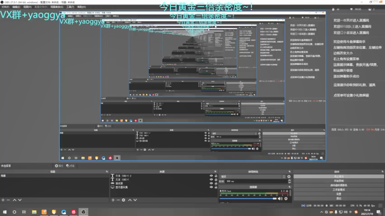Viewport: 385px width, 216px height.
Task: Mute the microphone speaker icon
Action: tap(280, 199)
